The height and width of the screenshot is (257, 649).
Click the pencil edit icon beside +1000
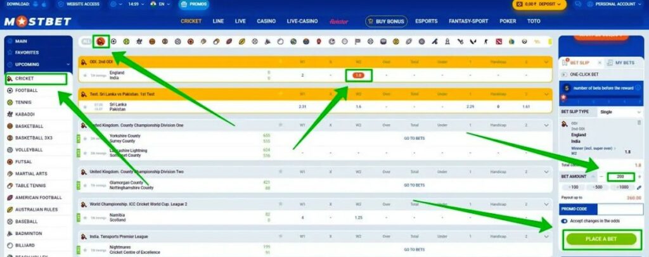click(639, 187)
